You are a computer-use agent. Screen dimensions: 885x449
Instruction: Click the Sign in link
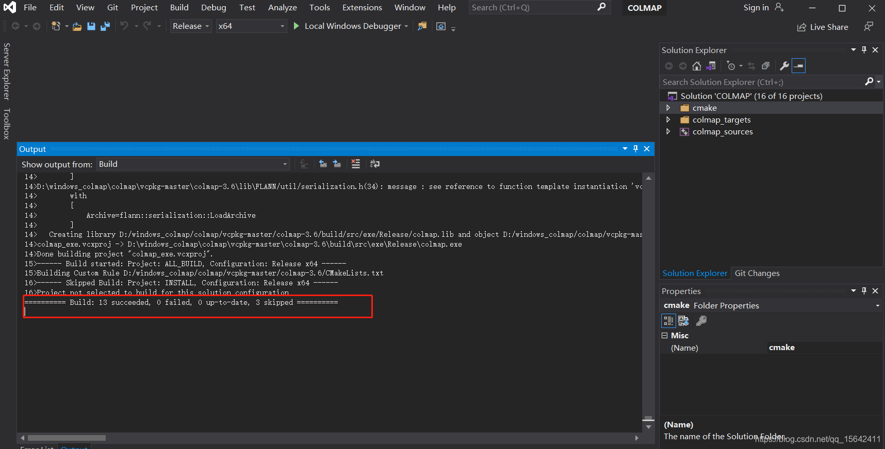tap(756, 7)
